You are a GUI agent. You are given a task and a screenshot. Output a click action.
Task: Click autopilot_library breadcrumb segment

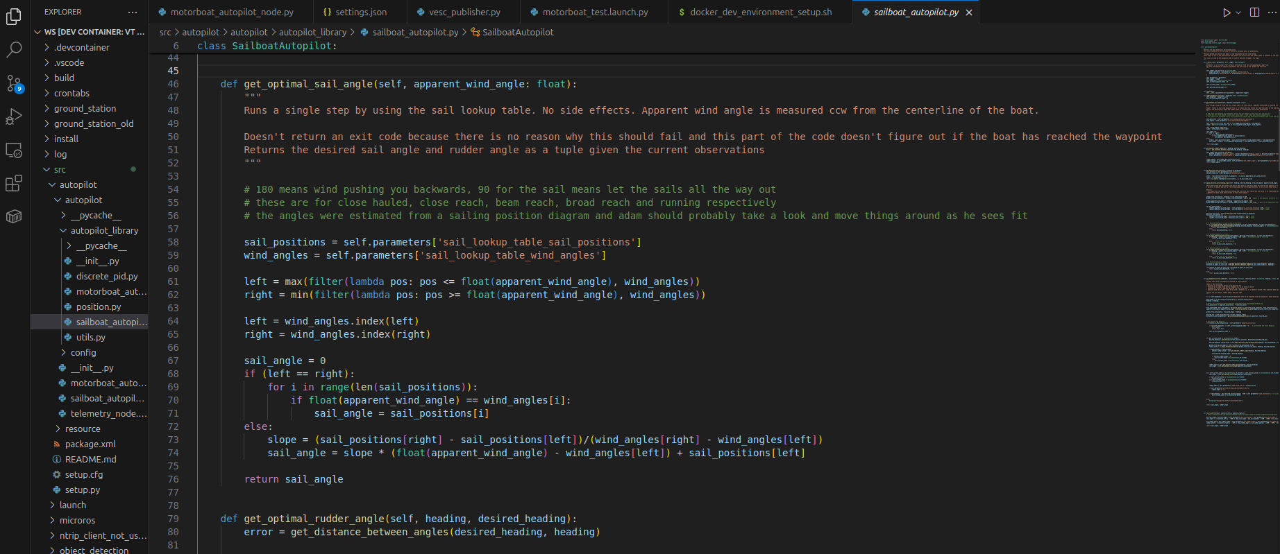312,32
